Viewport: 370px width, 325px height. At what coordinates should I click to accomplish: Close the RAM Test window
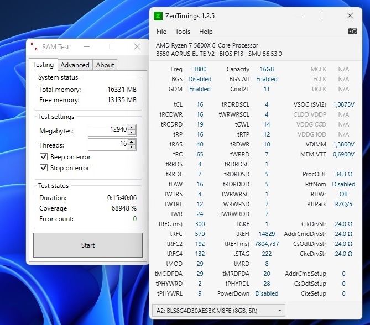[x=137, y=46]
